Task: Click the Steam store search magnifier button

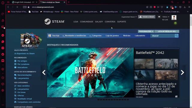Action: pyautogui.click(x=177, y=36)
